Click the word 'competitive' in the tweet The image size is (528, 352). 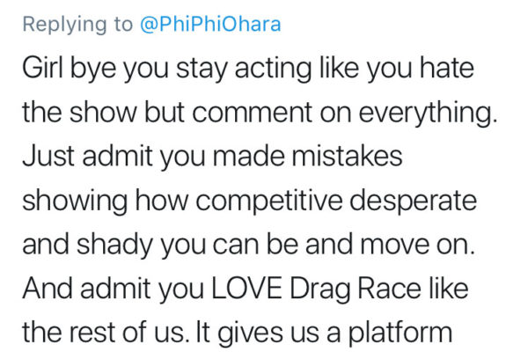[x=269, y=202]
